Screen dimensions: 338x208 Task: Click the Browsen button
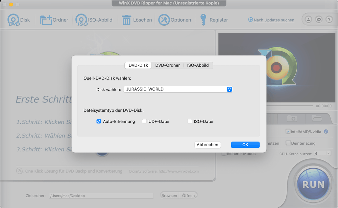click(169, 196)
